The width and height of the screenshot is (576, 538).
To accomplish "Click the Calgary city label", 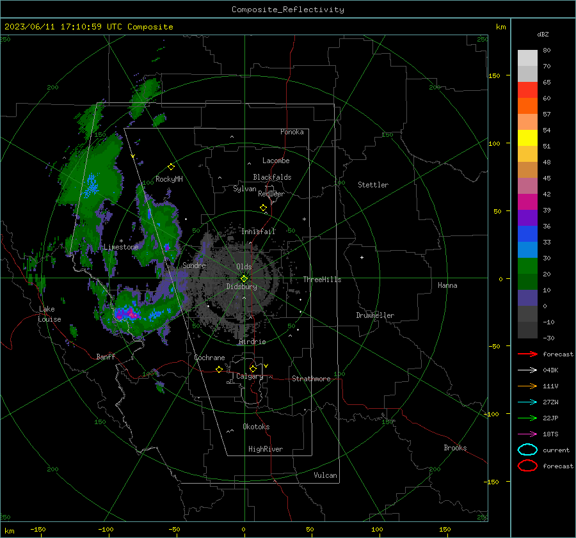I will pyautogui.click(x=250, y=376).
